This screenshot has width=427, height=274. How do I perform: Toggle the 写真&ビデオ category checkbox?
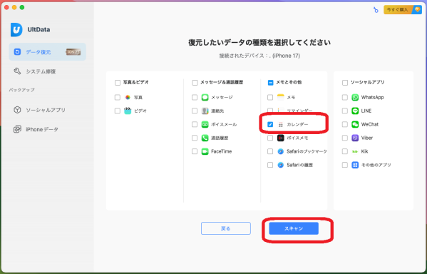pos(118,83)
